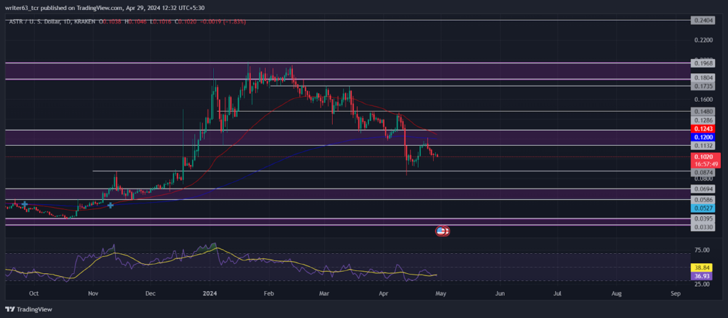Click the US flag economic event icon

(442, 230)
